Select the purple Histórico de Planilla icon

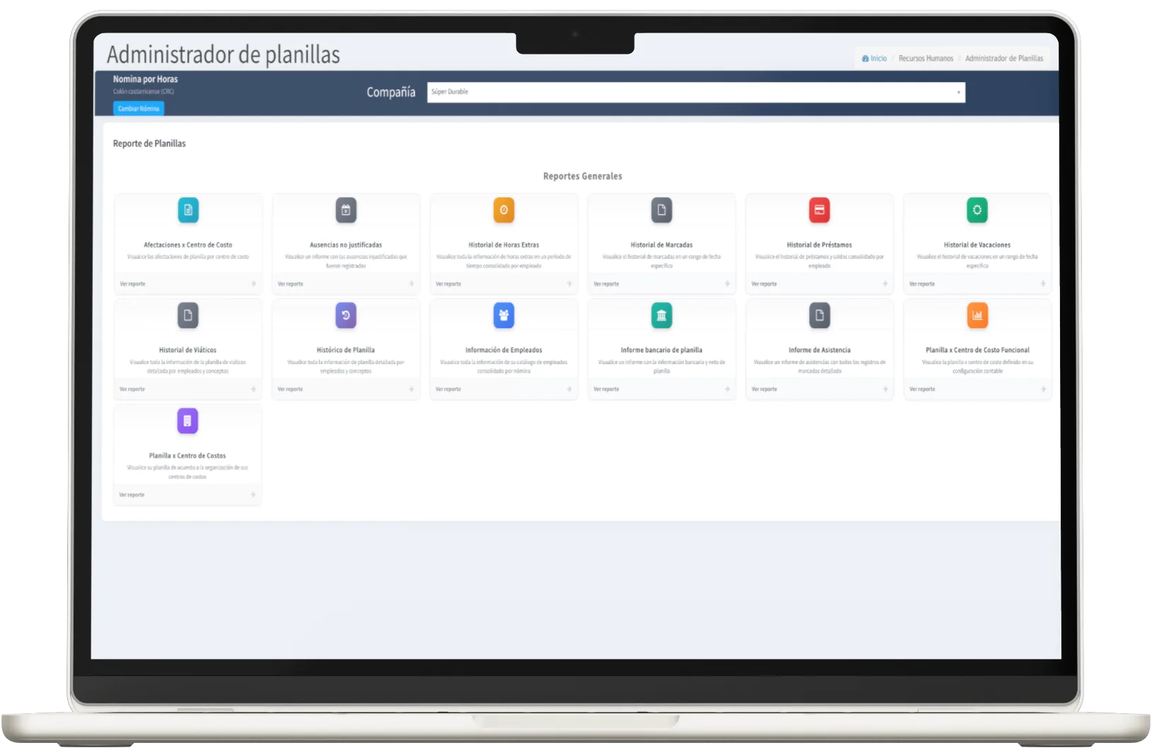point(346,315)
